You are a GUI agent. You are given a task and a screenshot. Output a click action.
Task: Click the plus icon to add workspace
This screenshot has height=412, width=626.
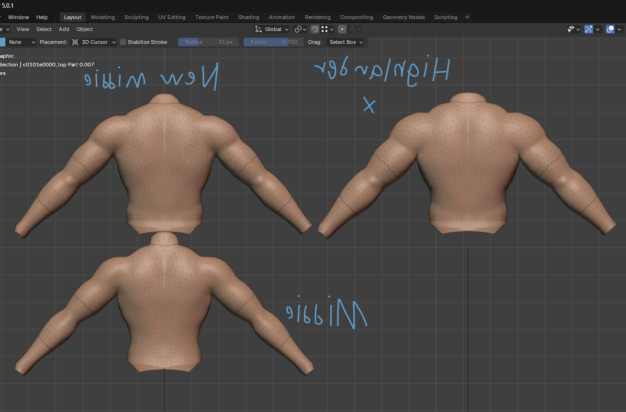[x=467, y=17]
